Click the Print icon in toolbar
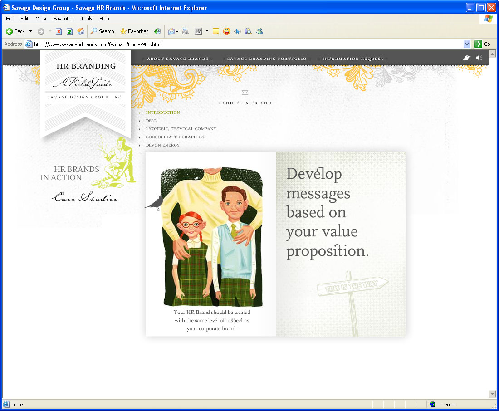The image size is (499, 411). [x=185, y=31]
